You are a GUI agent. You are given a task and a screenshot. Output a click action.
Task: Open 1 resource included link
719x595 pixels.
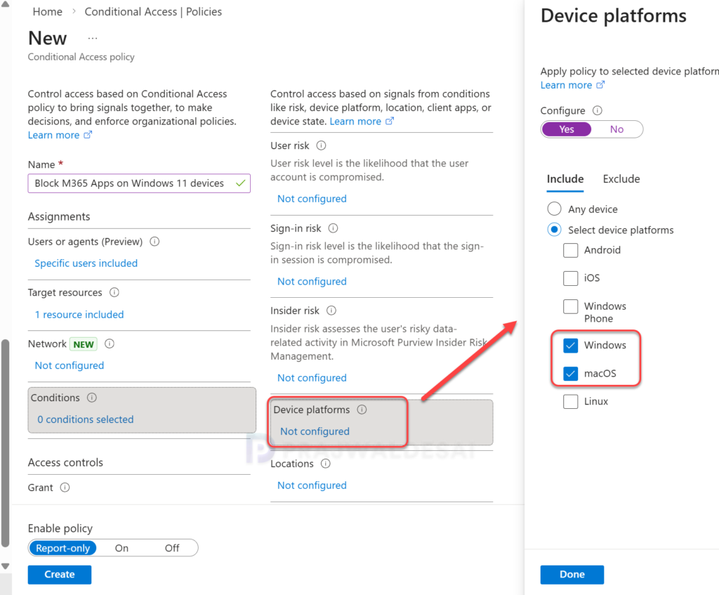pos(79,315)
